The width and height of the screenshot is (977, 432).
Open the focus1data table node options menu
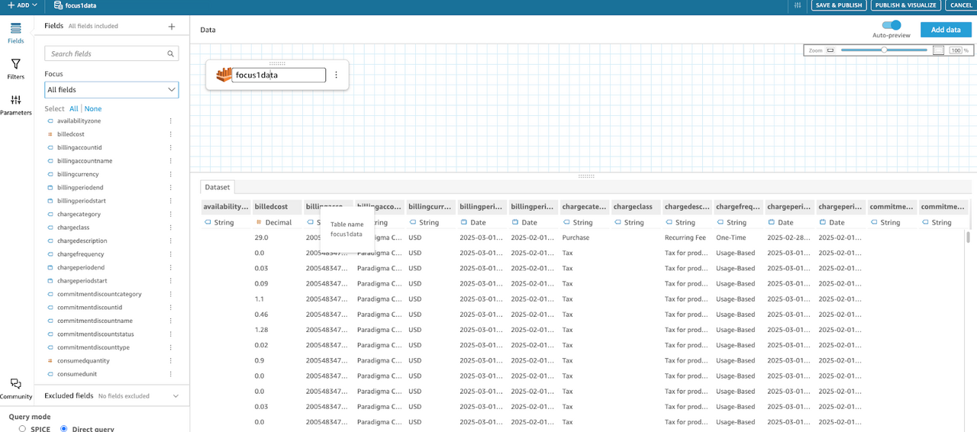click(x=336, y=75)
